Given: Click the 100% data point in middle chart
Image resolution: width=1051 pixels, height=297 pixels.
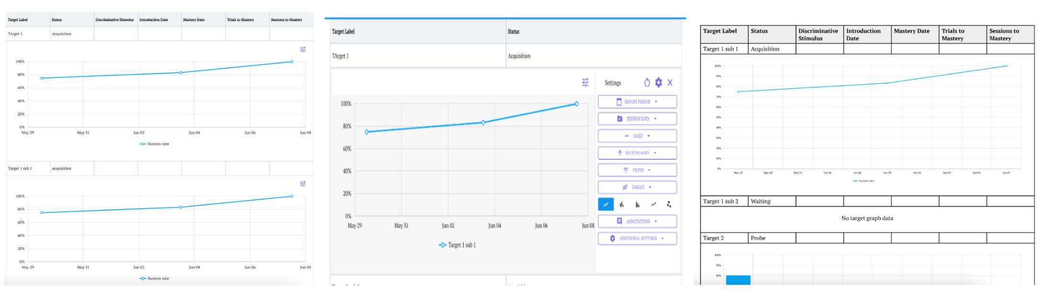Looking at the screenshot, I should point(576,104).
